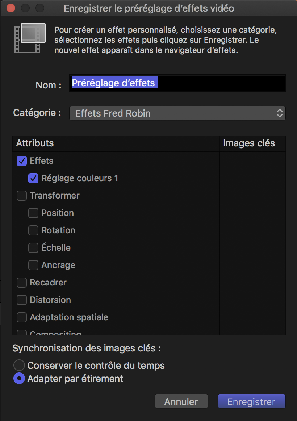Click the Annuler button

181,401
